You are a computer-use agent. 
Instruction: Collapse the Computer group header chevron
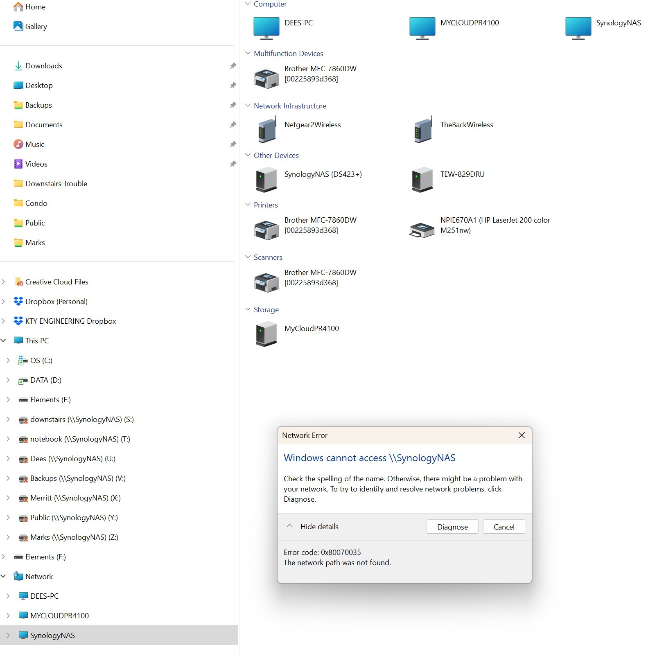tap(248, 4)
